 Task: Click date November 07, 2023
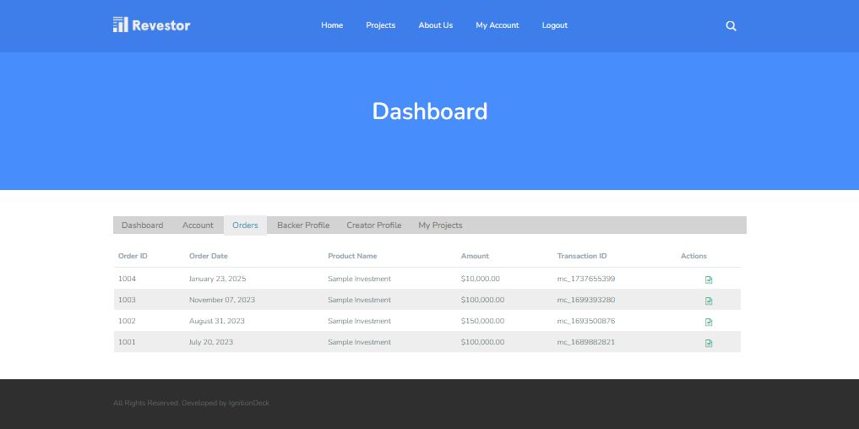pos(222,300)
